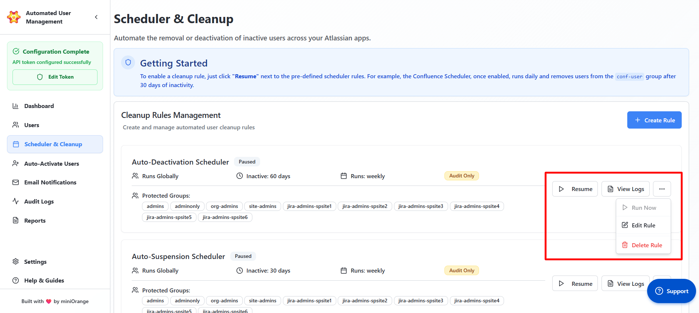Open Email Notifications page
This screenshot has height=313, width=699.
pos(55,183)
